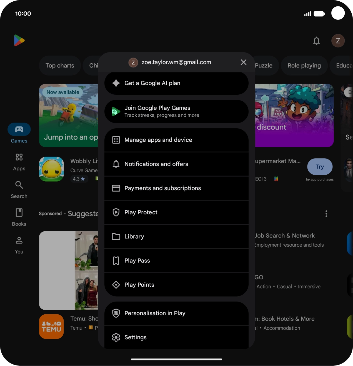Open Manage apps and device

click(176, 140)
